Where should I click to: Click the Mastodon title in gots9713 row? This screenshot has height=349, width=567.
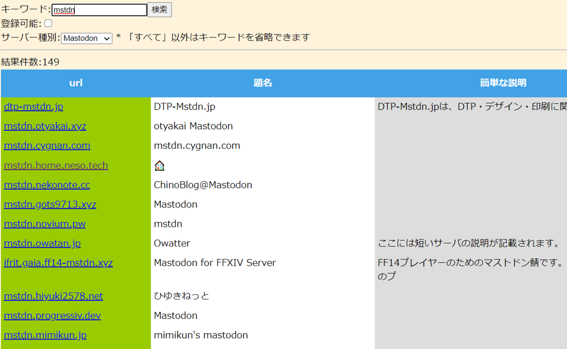point(176,205)
